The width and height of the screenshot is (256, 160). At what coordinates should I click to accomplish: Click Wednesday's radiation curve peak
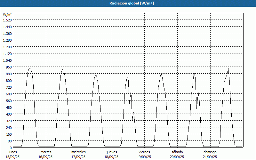coord(96,76)
